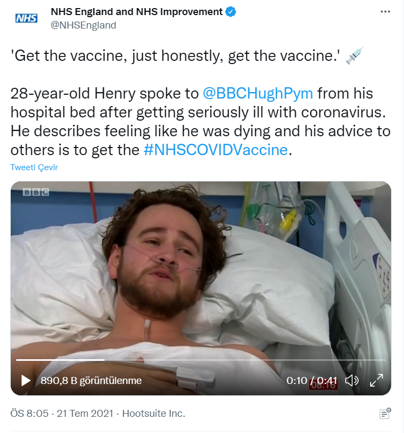Image resolution: width=404 pixels, height=433 pixels.
Task: Open the tweet timestamp ÖS 8:05 · 21 Tem 2021
Action: (61, 414)
